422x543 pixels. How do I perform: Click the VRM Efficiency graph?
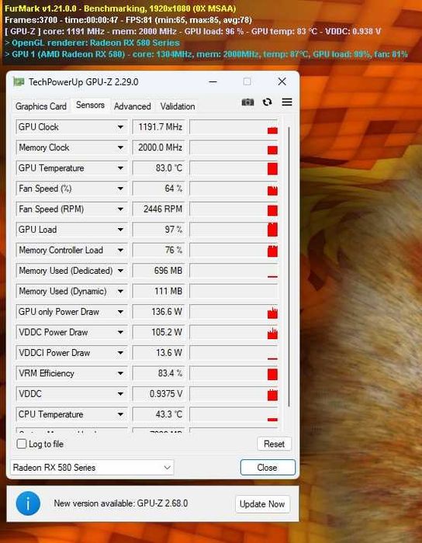point(234,373)
